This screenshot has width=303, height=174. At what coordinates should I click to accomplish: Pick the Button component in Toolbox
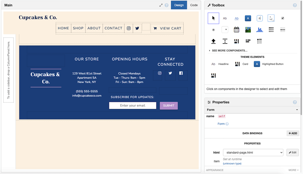coord(248,18)
